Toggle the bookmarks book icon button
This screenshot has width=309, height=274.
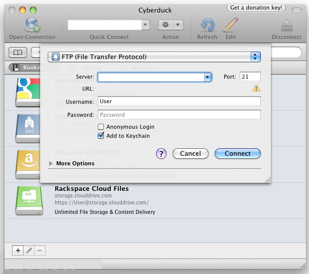click(18, 53)
